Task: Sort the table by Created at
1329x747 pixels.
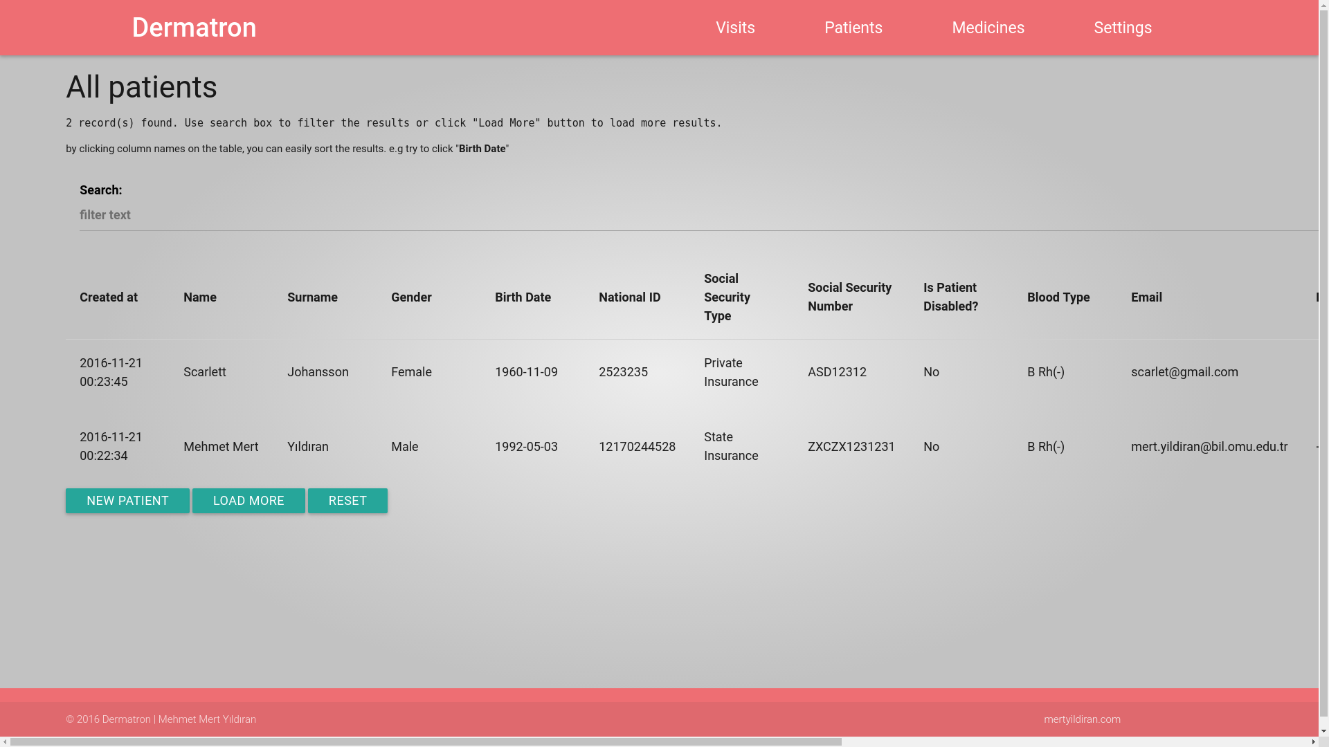Action: [108, 297]
